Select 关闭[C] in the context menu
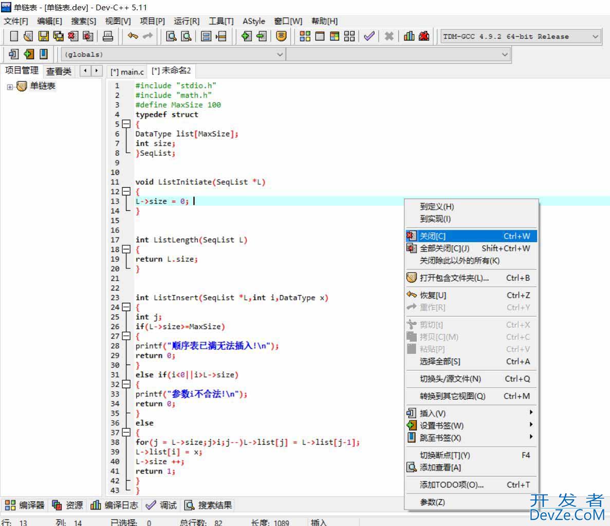This screenshot has width=610, height=526. [471, 236]
